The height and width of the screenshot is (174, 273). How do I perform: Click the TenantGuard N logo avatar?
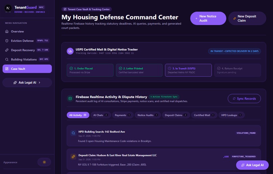(x=8, y=8)
